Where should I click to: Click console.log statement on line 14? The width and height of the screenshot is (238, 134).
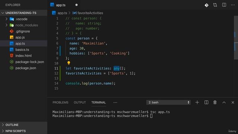click(90, 83)
